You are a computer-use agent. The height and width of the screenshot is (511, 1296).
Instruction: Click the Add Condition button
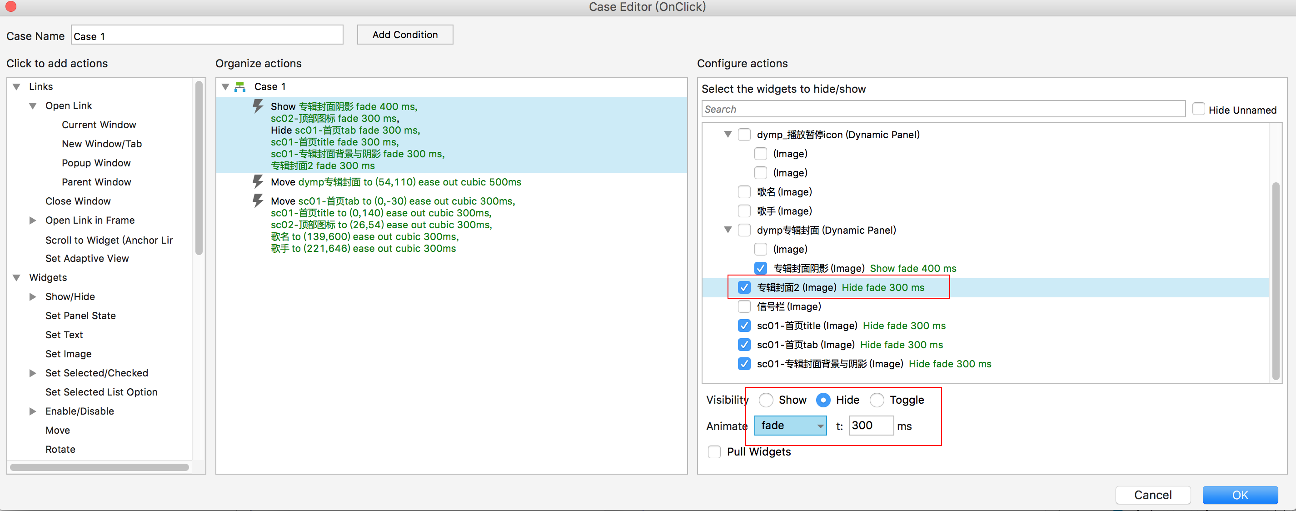click(x=404, y=35)
